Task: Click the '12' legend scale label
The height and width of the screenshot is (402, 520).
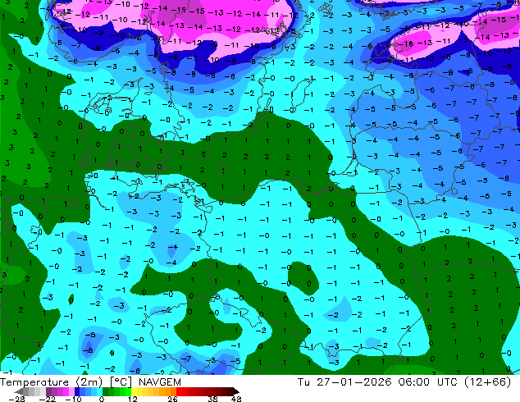Action: click(x=133, y=399)
